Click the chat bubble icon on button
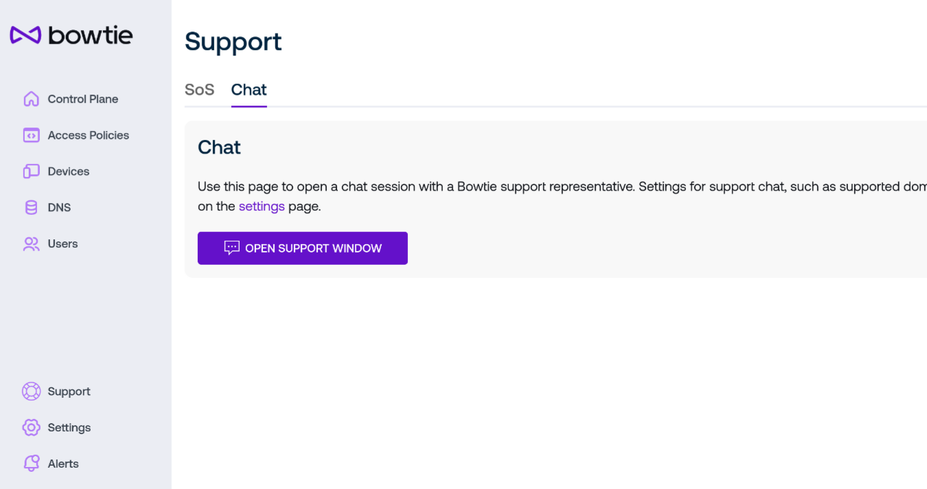The image size is (927, 489). pyautogui.click(x=232, y=248)
